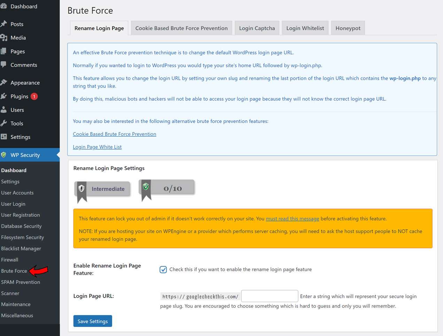The image size is (443, 336).
Task: Open the Firewall submenu item
Action: [10, 260]
